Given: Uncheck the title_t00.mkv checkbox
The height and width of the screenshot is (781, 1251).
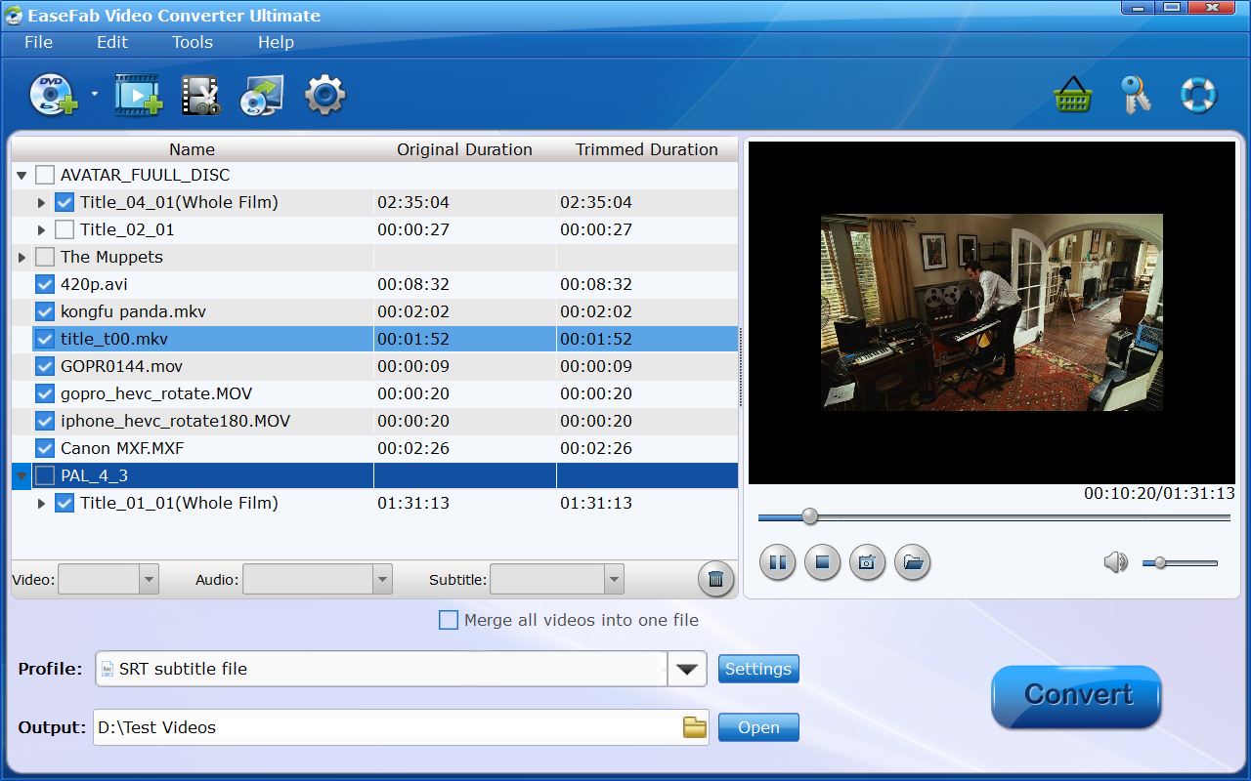Looking at the screenshot, I should (45, 339).
